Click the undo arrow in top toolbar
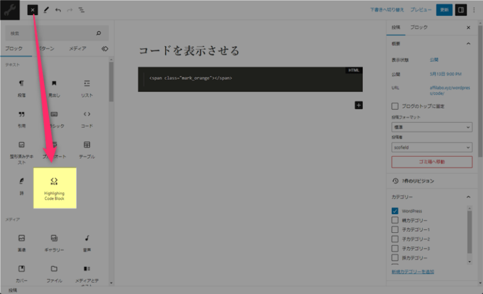 [x=58, y=10]
